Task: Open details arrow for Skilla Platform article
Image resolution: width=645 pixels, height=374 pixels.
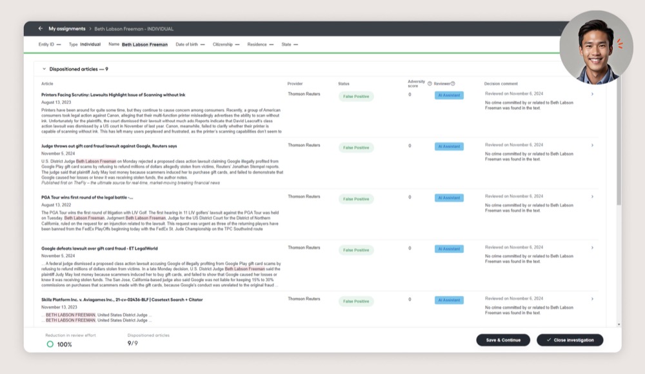Action: pos(592,299)
